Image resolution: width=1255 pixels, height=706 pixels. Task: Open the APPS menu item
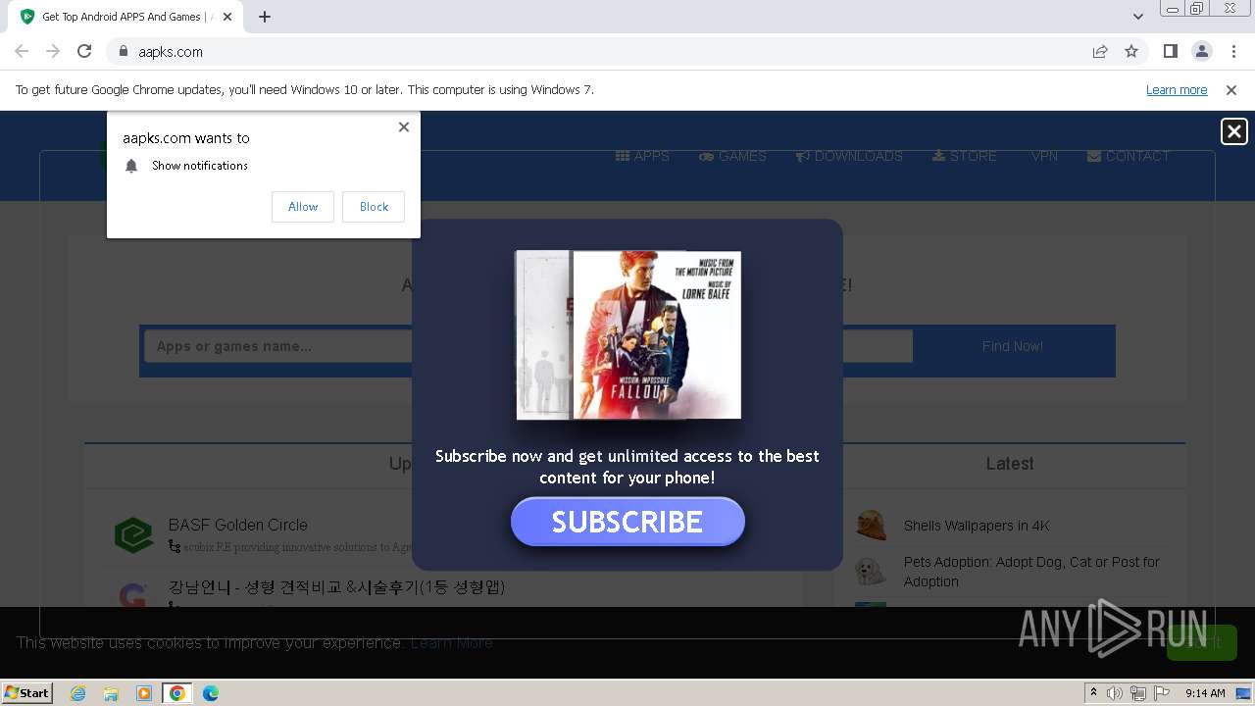point(642,156)
